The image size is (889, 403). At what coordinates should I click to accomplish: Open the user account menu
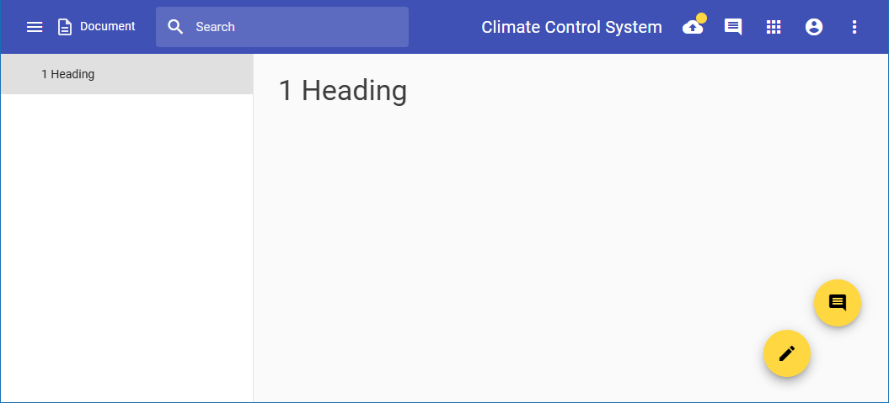pos(814,27)
